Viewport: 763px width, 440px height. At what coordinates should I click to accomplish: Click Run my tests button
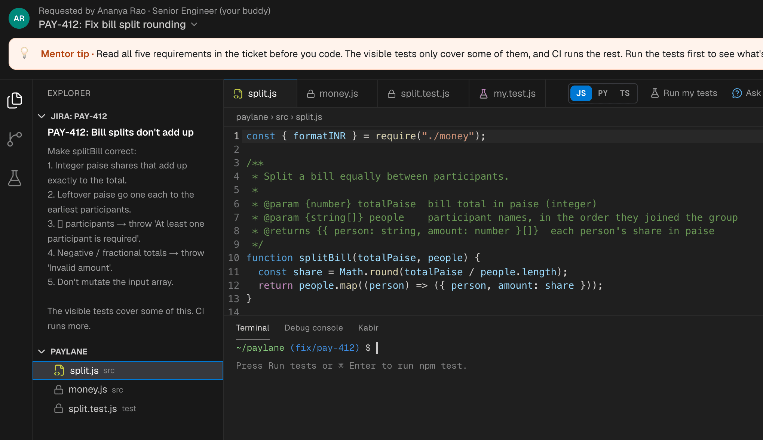coord(684,93)
